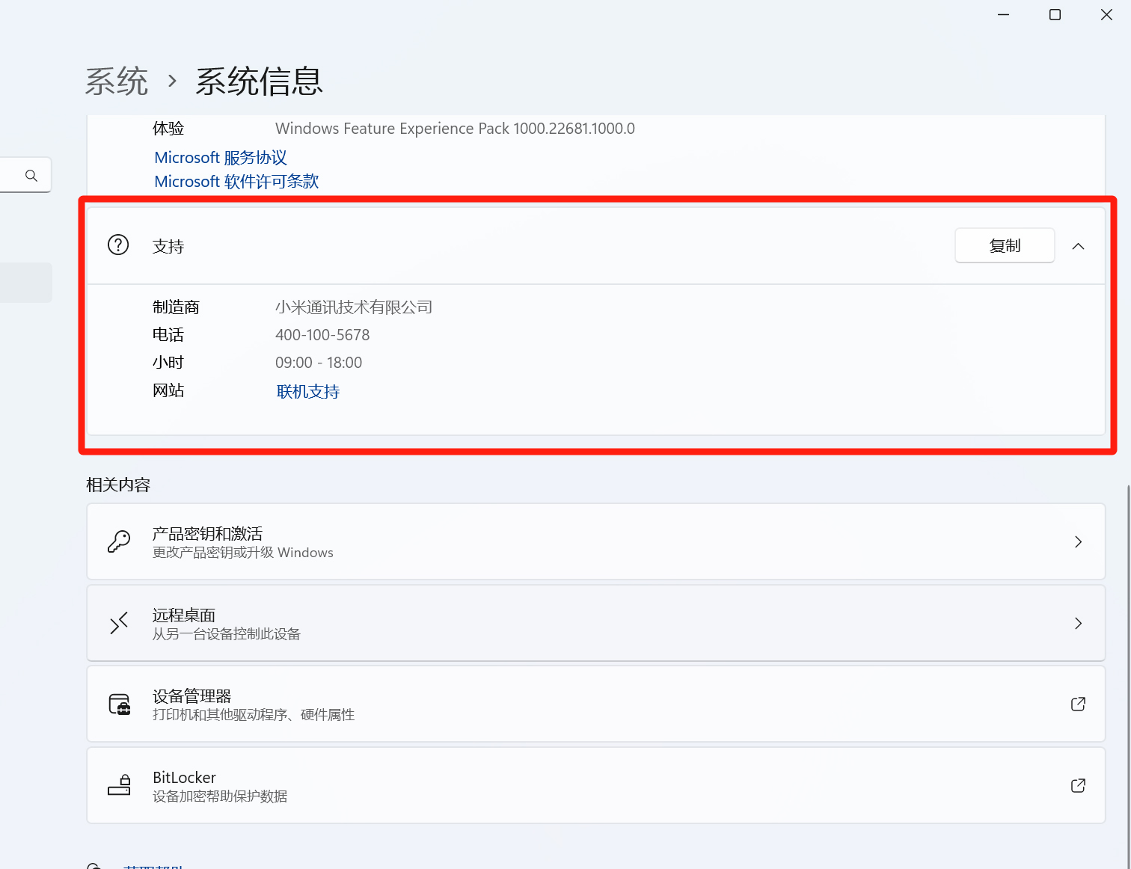Open the Microsoft 服务协议 link
This screenshot has width=1131, height=869.
click(221, 157)
